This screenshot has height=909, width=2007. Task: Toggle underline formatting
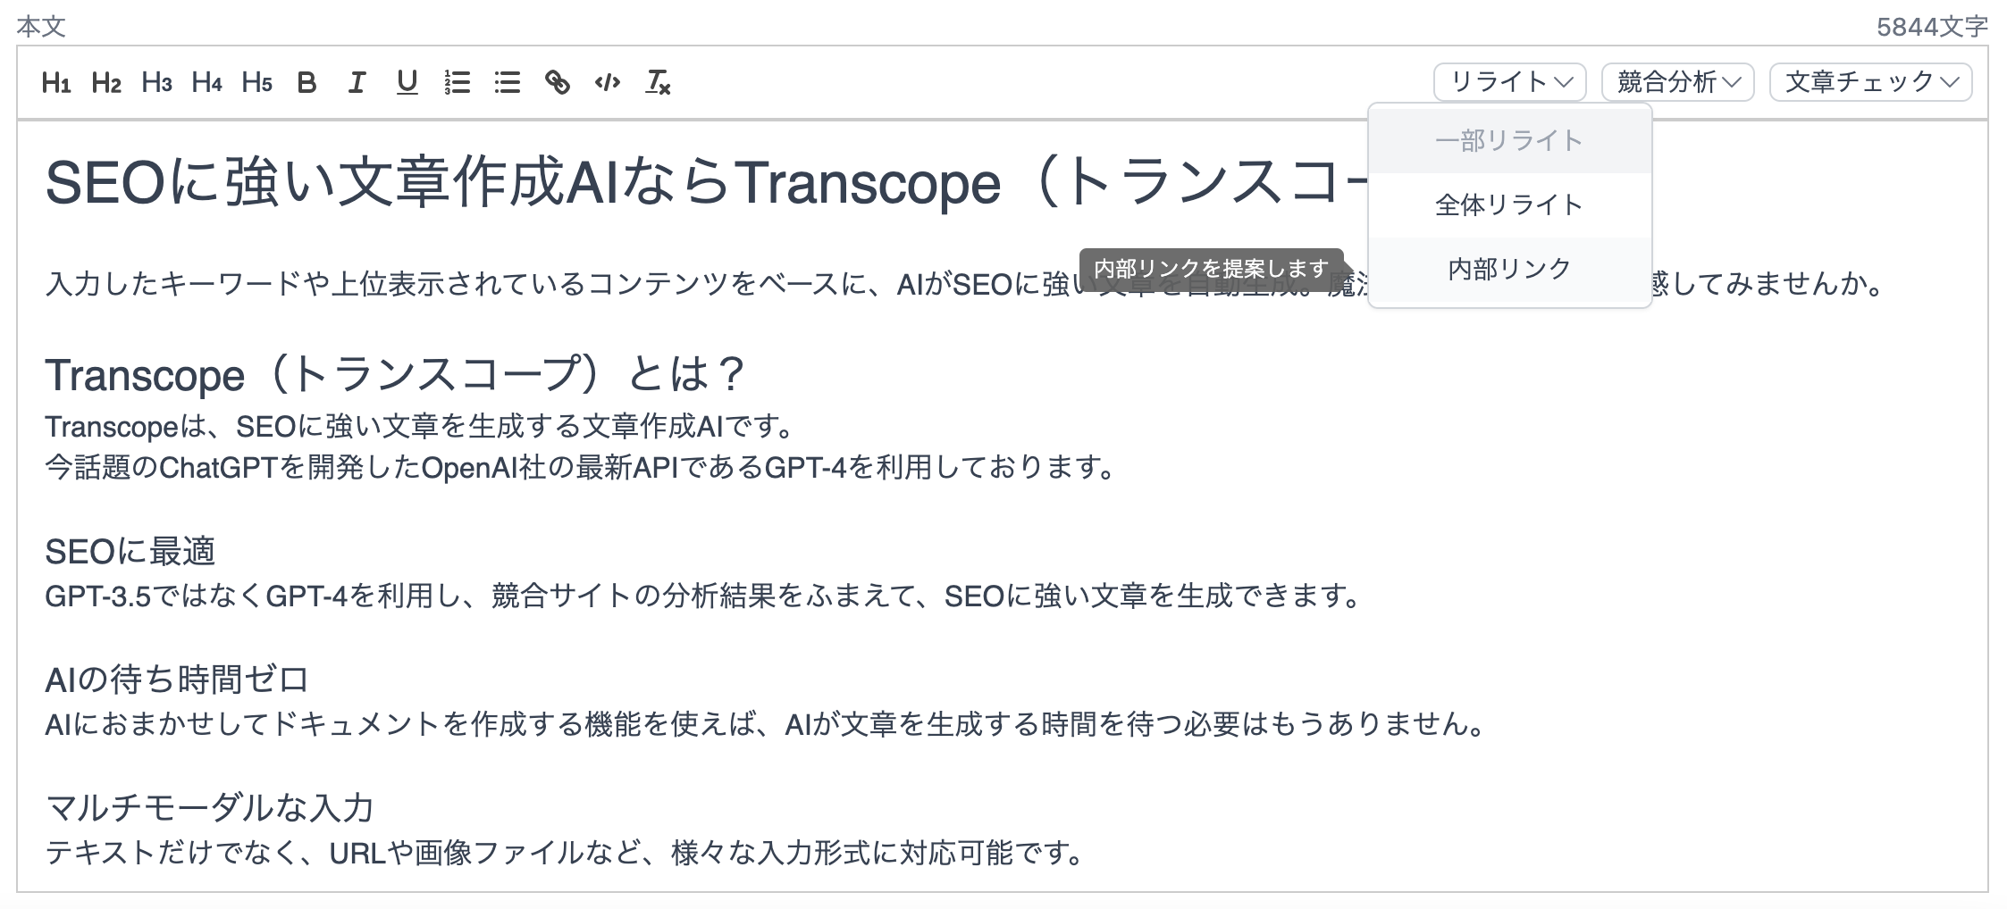[407, 83]
